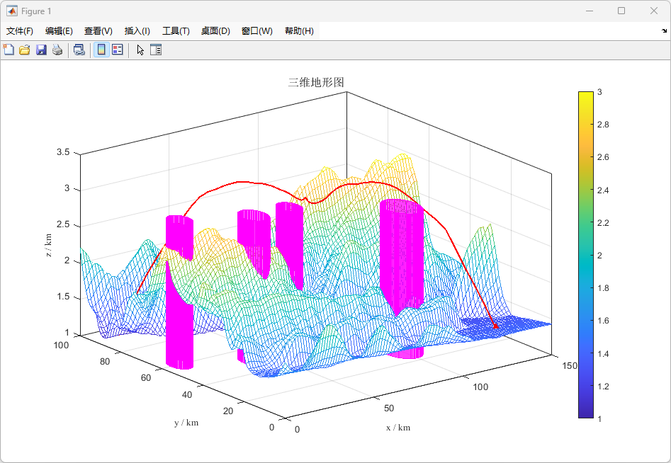671x463 pixels.
Task: Click the plot title 三维地形图
Action: coord(316,82)
